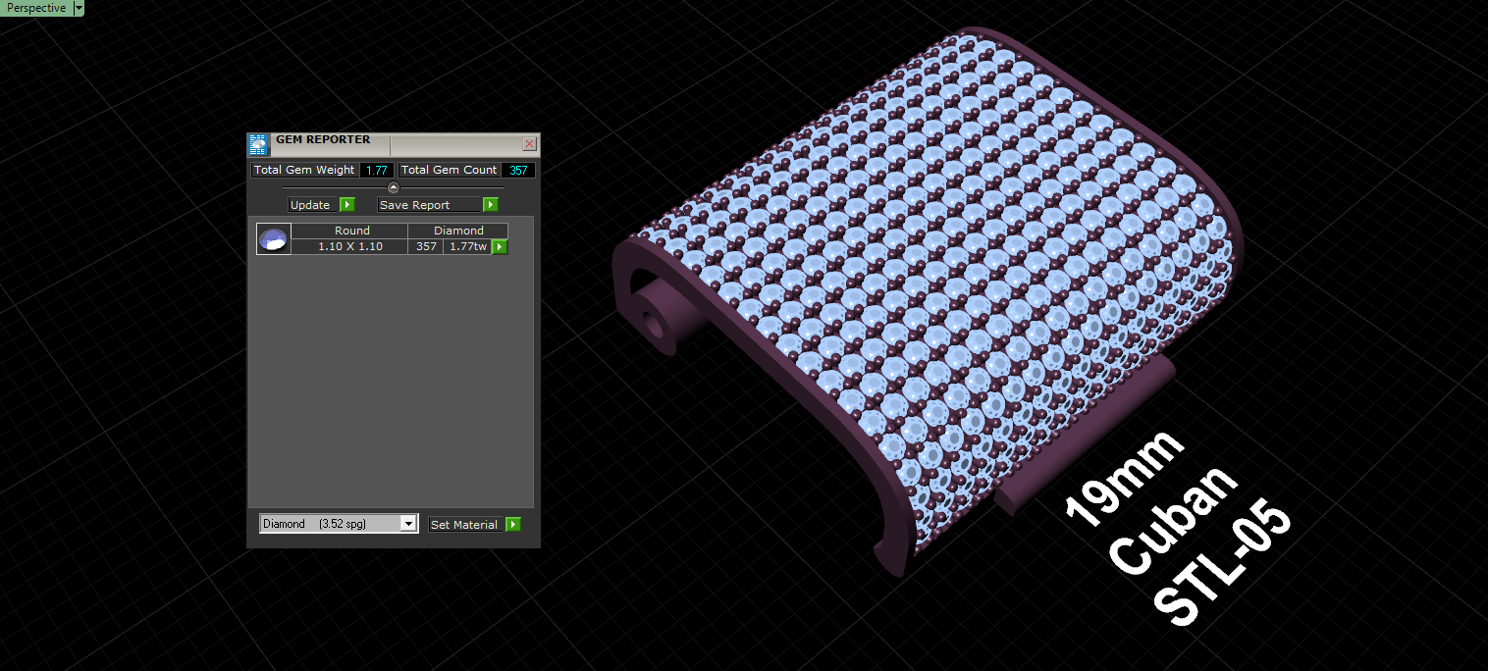Click the Perspective viewport label
1488x671 pixels.
tap(36, 8)
